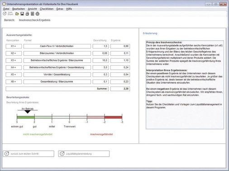Click the 'zum Start' back arrow icon
Image resolution: width=229 pixels, height=171 pixels.
point(5,14)
